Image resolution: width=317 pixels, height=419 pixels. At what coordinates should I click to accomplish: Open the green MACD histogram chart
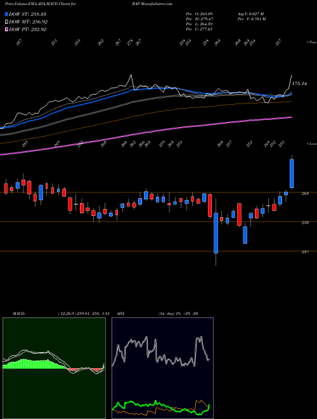tap(54, 368)
